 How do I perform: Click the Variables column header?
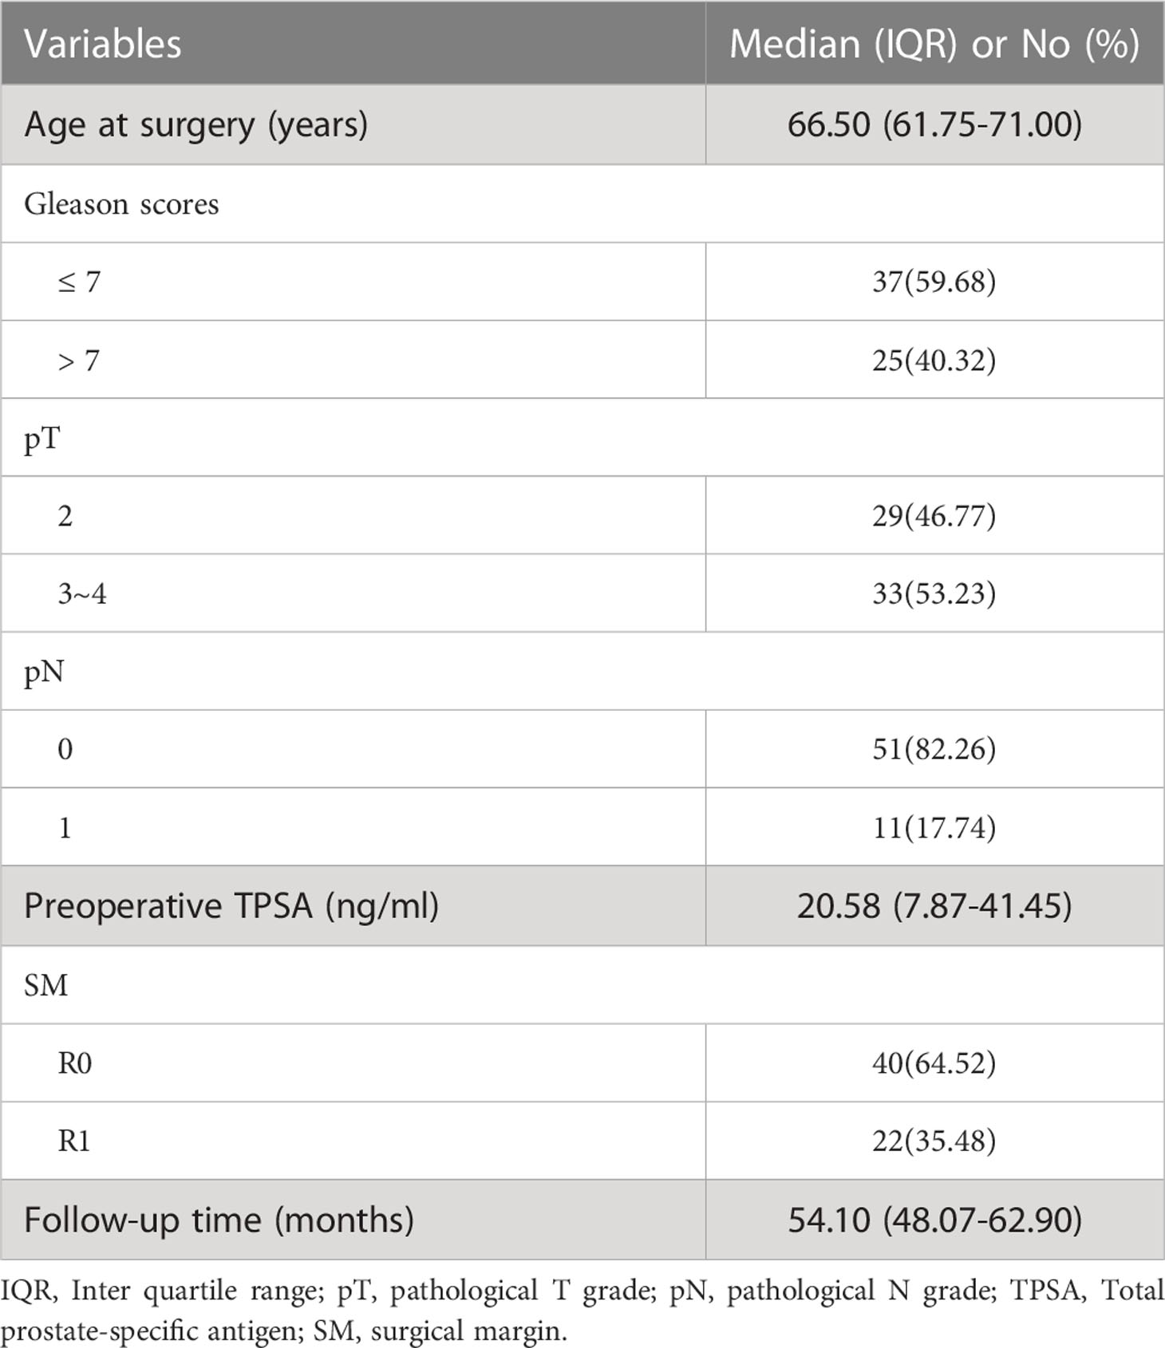pyautogui.click(x=353, y=43)
